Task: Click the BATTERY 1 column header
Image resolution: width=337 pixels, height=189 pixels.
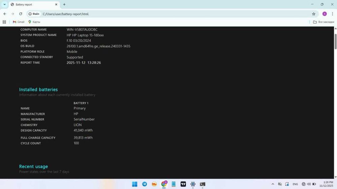Action: [81, 103]
